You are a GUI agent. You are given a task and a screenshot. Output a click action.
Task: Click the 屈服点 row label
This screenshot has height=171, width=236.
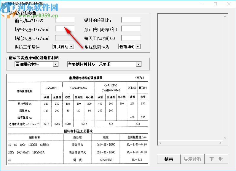(x=25, y=111)
